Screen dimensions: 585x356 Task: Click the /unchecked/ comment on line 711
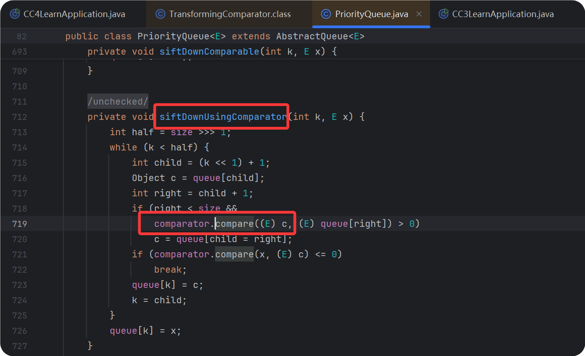tap(117, 101)
